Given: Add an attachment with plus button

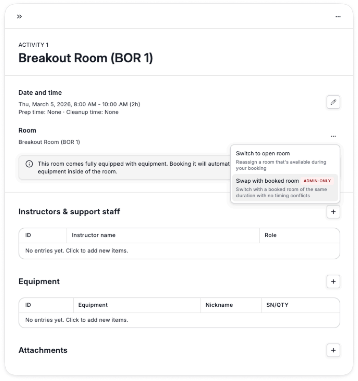Looking at the screenshot, I should (x=333, y=350).
